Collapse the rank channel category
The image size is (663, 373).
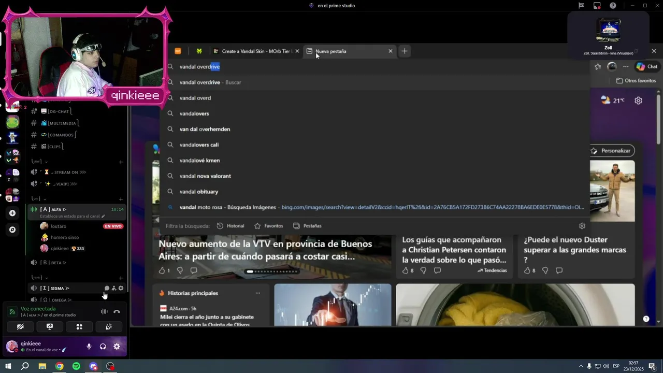39,277
